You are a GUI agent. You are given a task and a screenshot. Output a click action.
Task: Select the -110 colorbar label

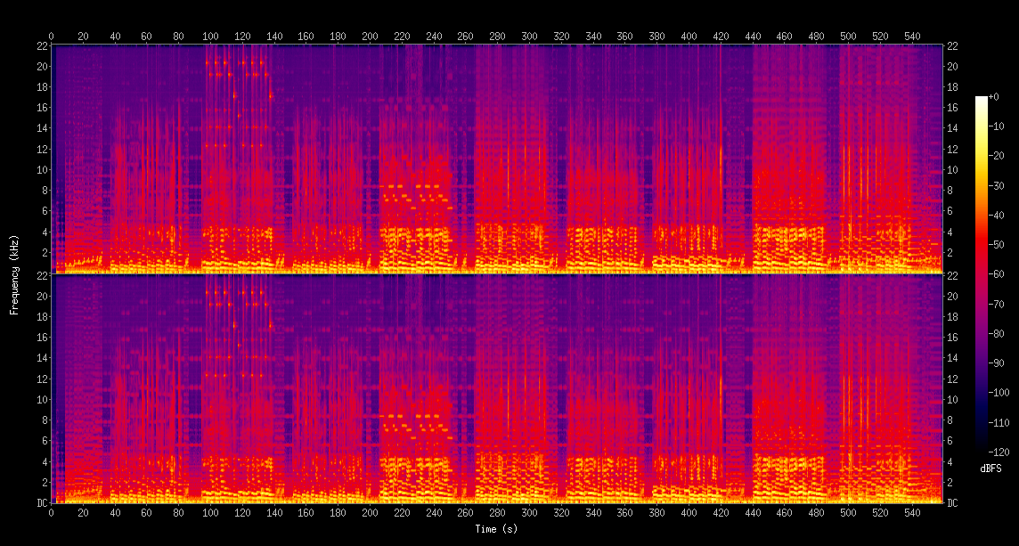pos(998,422)
